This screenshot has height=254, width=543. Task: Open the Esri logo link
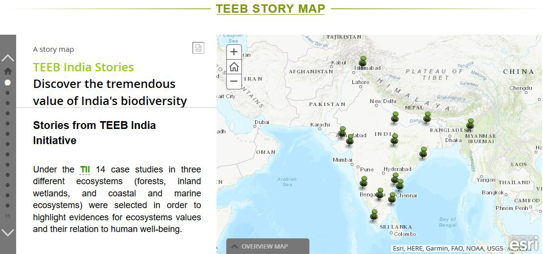523,243
